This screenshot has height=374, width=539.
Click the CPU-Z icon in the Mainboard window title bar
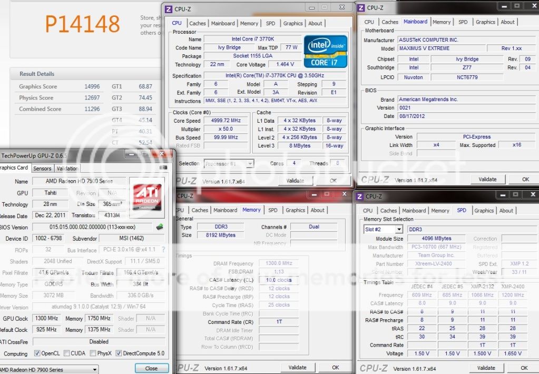click(360, 8)
